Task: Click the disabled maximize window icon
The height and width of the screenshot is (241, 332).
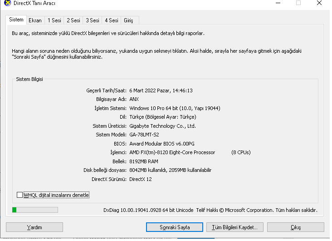Action: 298,3
